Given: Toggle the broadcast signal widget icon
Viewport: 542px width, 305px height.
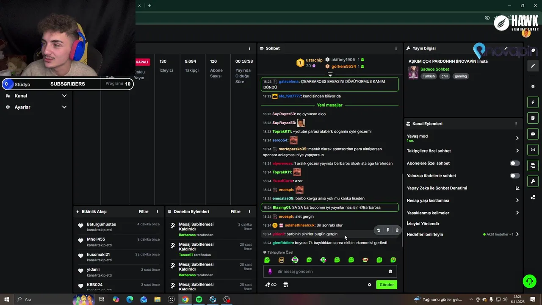Looking at the screenshot, I should pyautogui.click(x=533, y=150).
